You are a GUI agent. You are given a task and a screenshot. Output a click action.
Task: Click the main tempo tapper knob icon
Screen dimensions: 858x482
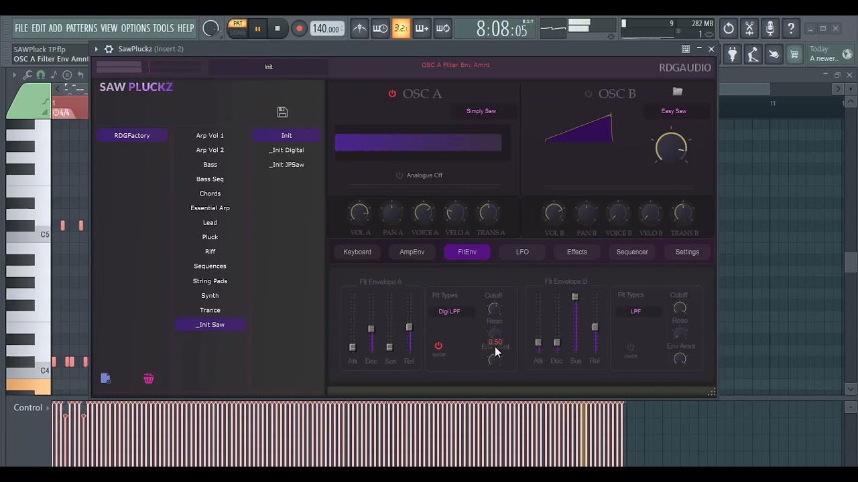click(210, 28)
